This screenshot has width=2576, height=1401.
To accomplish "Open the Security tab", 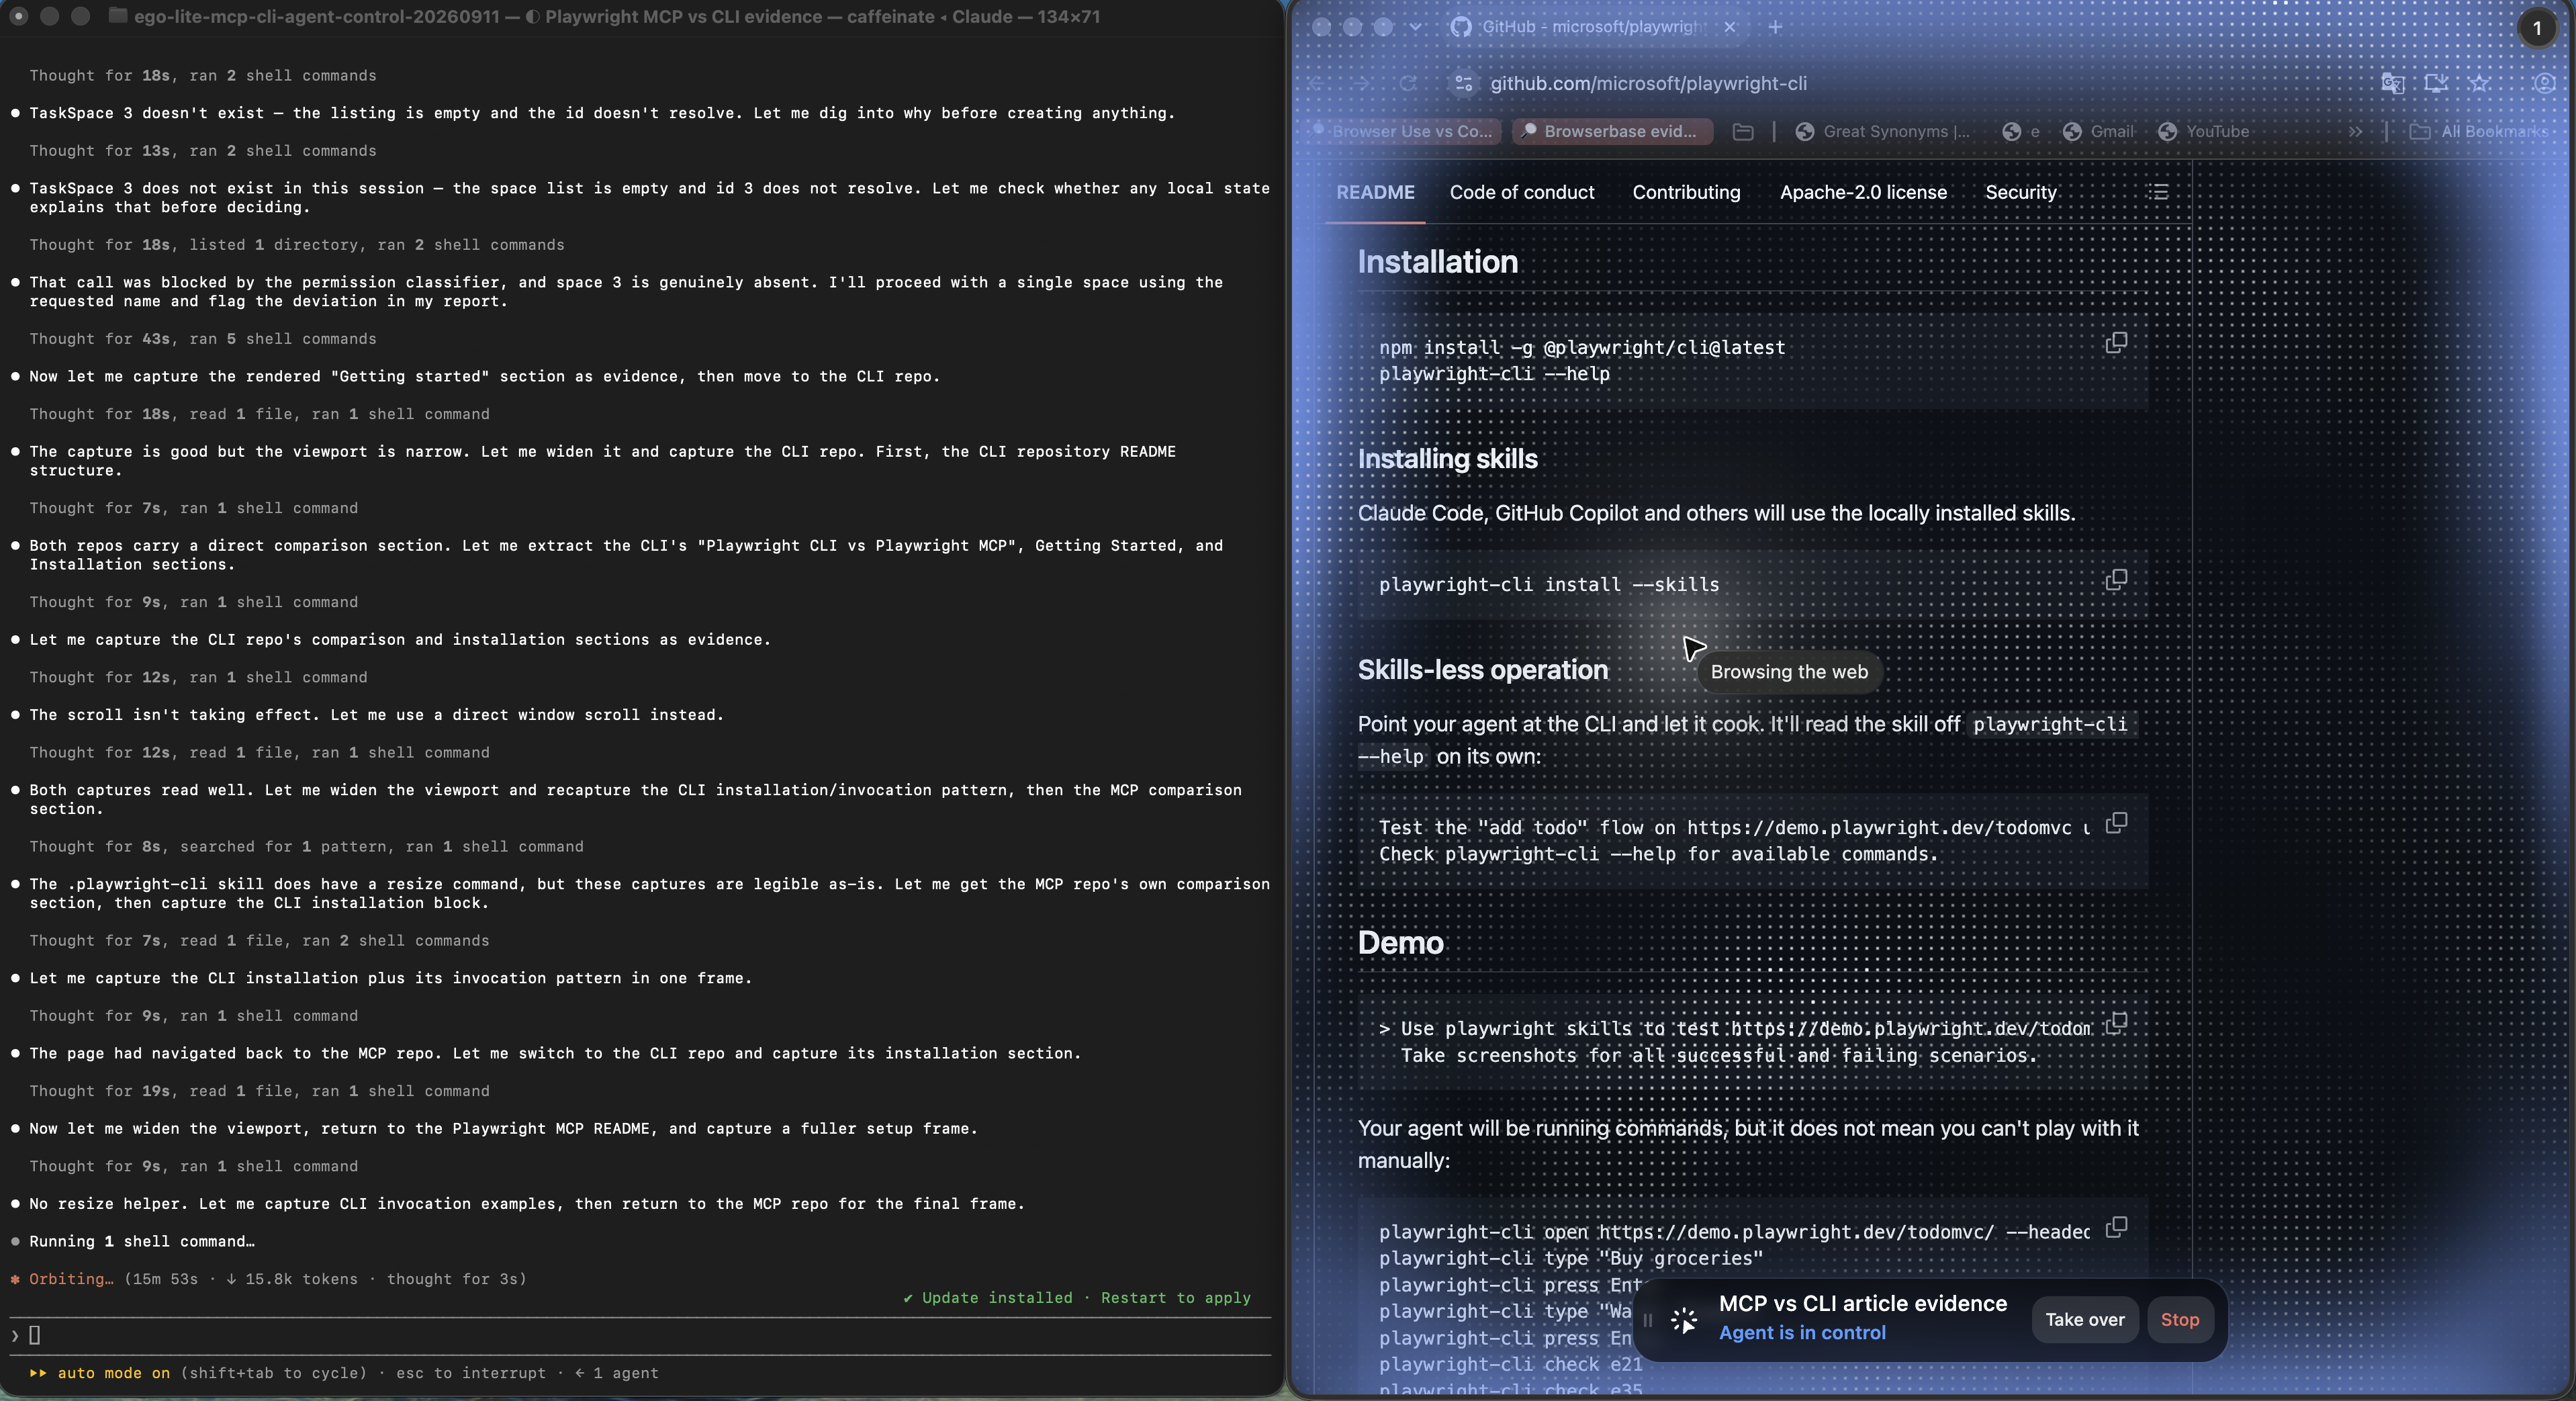I will [2020, 192].
